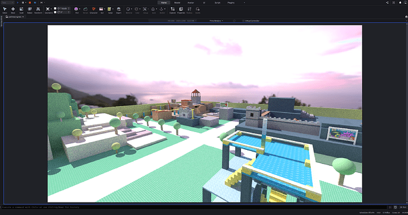This screenshot has width=408, height=215.
Task: Expand the pause options arrow
Action: (x=25, y=2)
